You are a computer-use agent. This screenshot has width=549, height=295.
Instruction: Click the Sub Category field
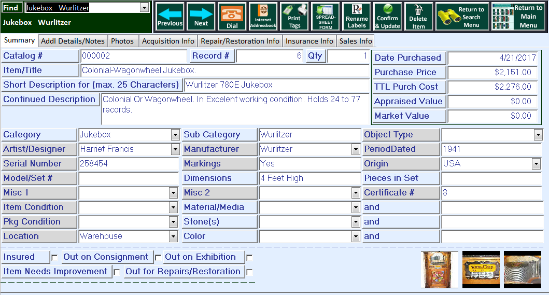pos(310,135)
